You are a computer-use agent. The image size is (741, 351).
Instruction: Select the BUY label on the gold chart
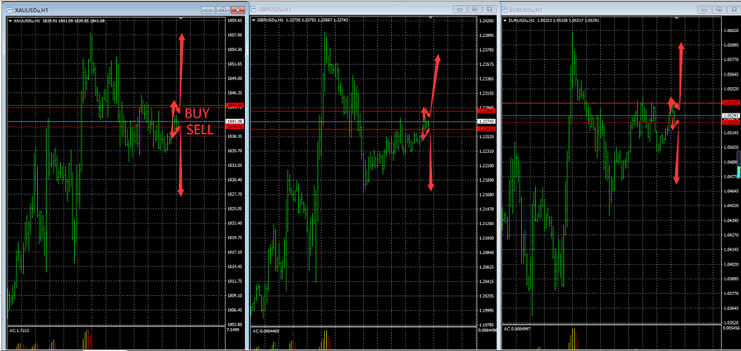[x=197, y=113]
